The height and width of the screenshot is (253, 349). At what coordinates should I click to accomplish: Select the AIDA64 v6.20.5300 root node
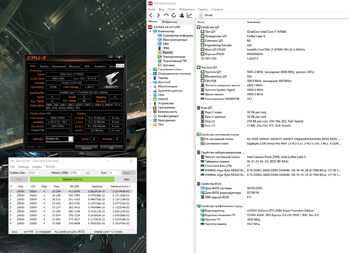pyautogui.click(x=164, y=27)
